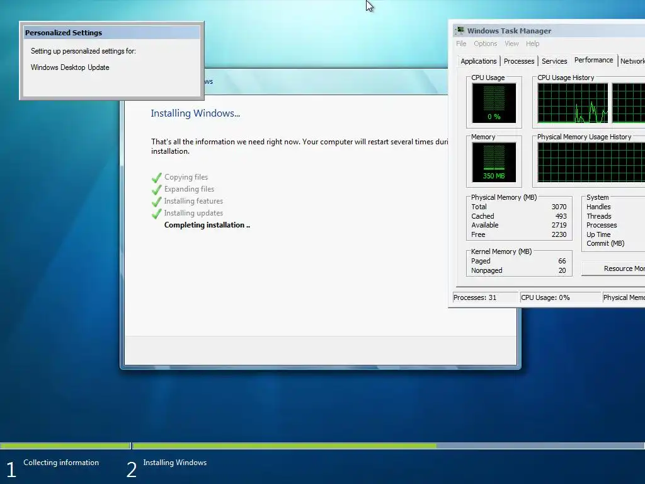The image size is (645, 484).
Task: Click the Collecting information progress bar
Action: pyautogui.click(x=66, y=446)
